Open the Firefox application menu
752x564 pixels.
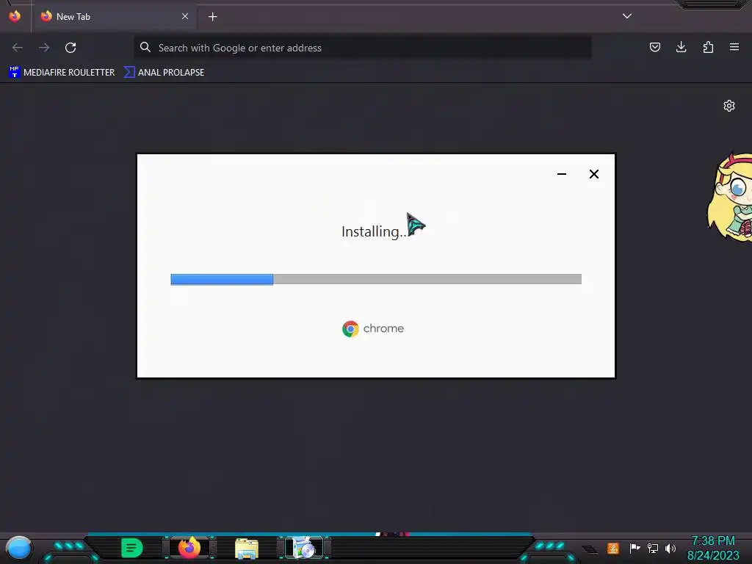click(x=734, y=47)
